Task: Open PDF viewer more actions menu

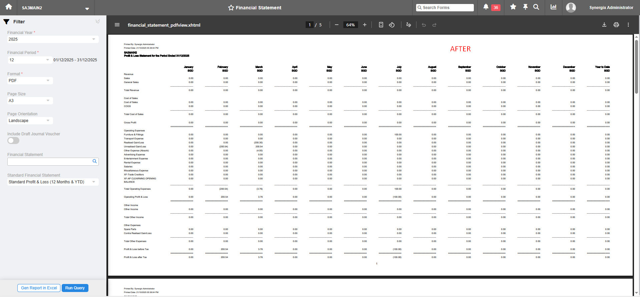Action: 628,25
